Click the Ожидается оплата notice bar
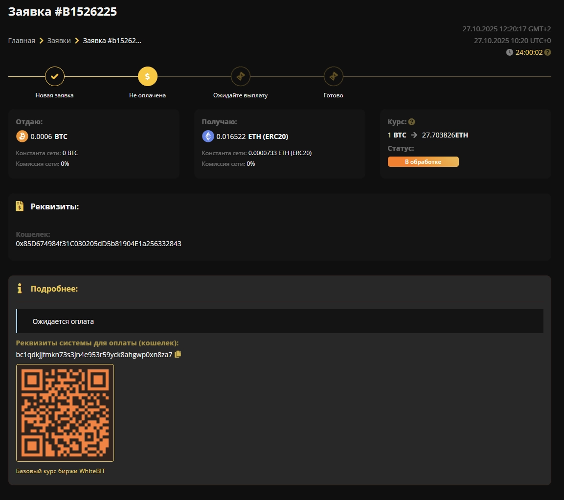Image resolution: width=564 pixels, height=500 pixels. [280, 321]
